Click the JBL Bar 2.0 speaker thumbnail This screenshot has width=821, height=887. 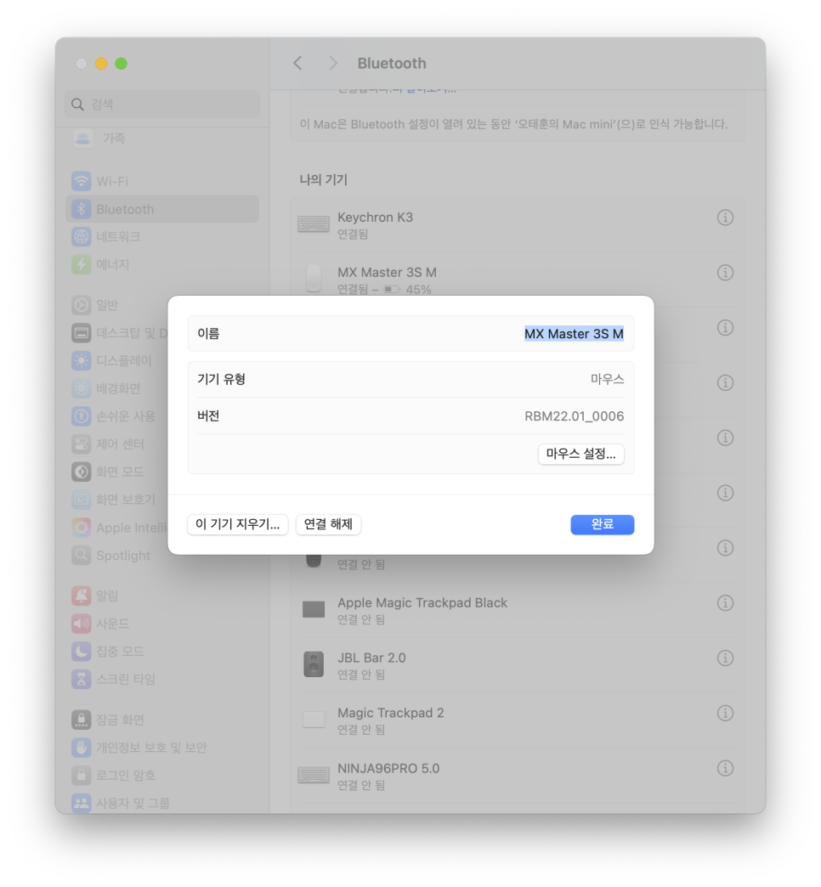(314, 664)
